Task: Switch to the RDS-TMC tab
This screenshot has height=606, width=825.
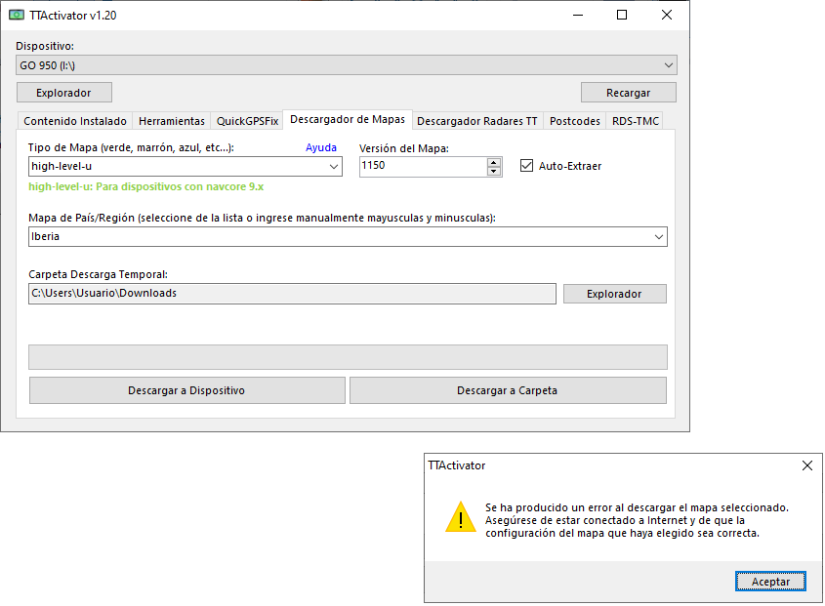Action: click(x=635, y=121)
